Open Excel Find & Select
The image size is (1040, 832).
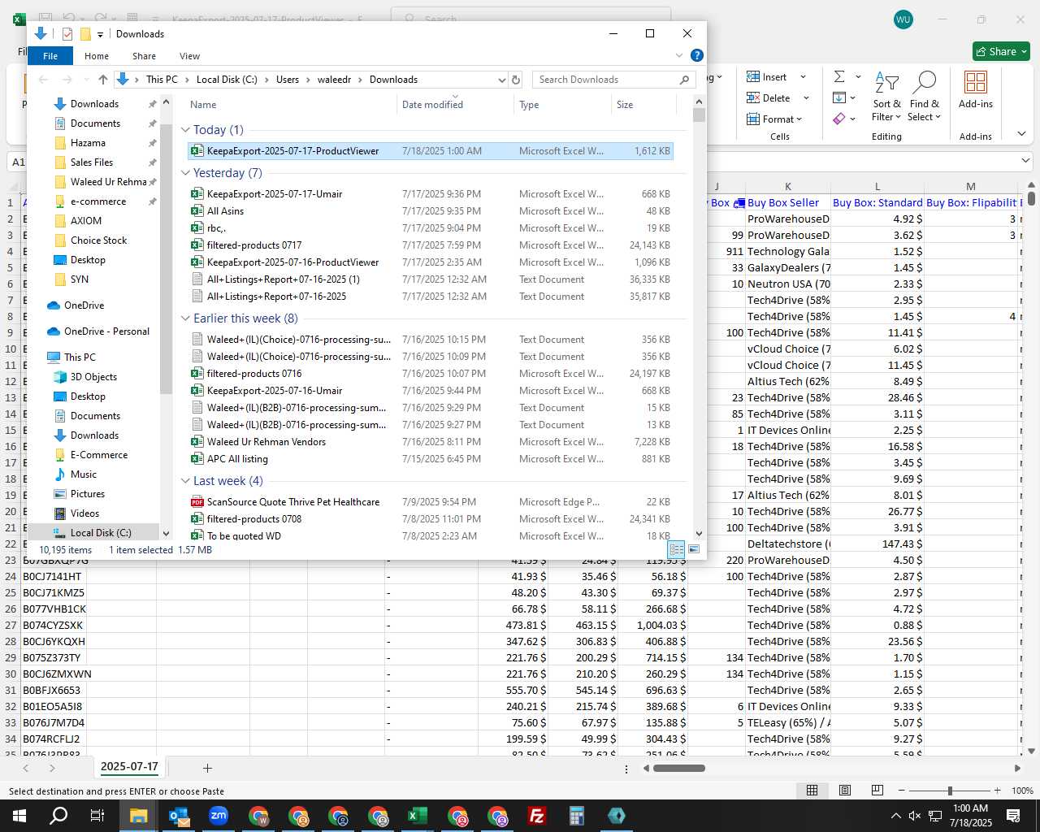[925, 96]
